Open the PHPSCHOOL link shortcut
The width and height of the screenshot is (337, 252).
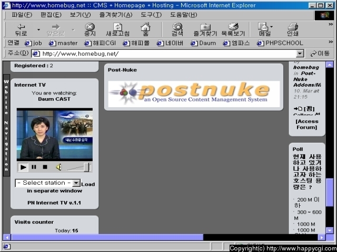(280, 43)
